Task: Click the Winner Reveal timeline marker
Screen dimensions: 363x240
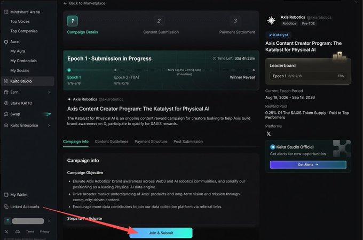Action: (254, 70)
